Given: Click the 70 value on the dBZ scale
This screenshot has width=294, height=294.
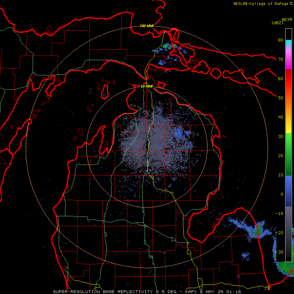Looking at the screenshot, I should point(281,59).
